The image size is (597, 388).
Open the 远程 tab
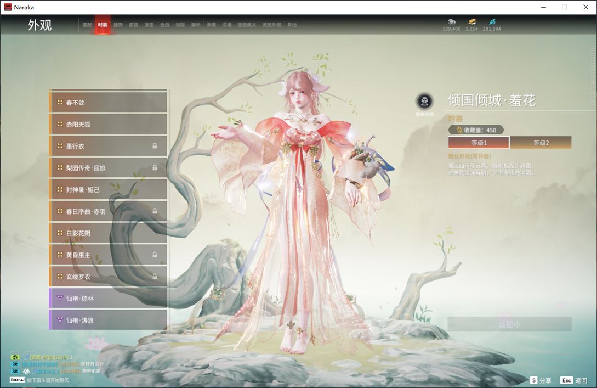click(x=180, y=25)
